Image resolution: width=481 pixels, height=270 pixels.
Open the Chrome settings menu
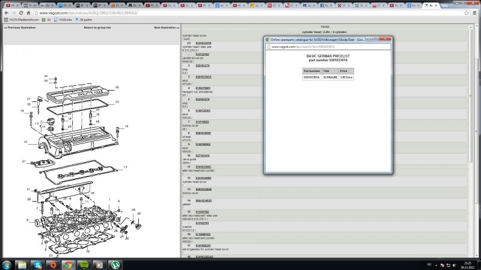[476, 12]
